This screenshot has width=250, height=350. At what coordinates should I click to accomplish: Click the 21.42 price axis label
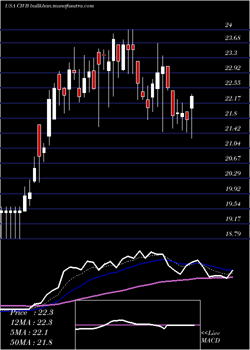(232, 128)
